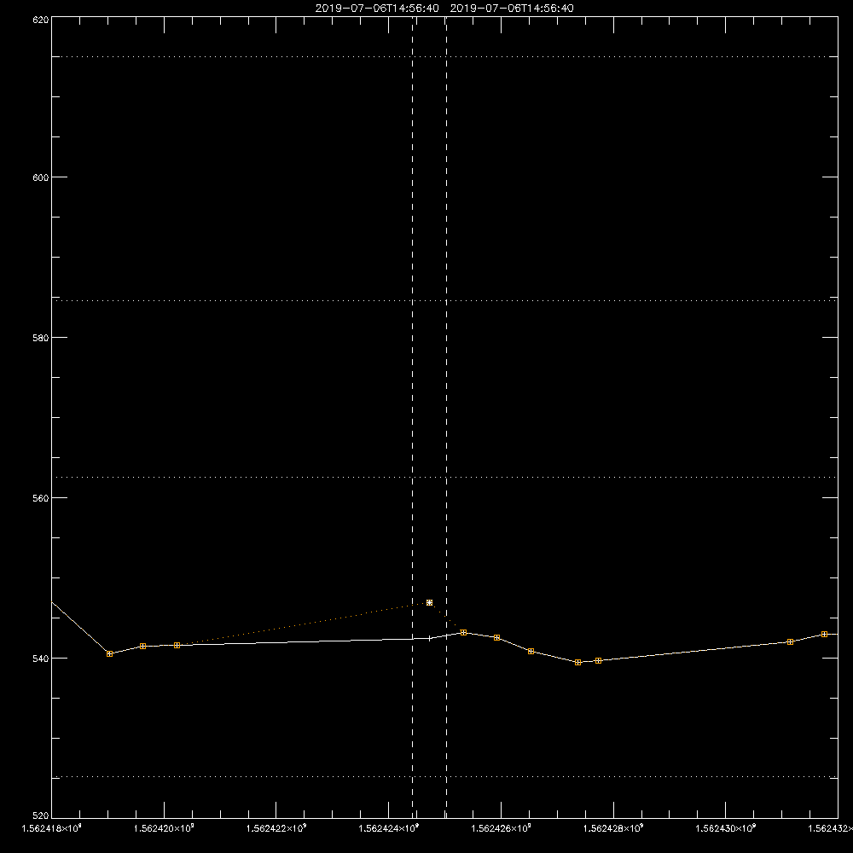Image resolution: width=853 pixels, height=853 pixels.
Task: Click the x-axis label 1.562426×10⁹
Action: [501, 828]
